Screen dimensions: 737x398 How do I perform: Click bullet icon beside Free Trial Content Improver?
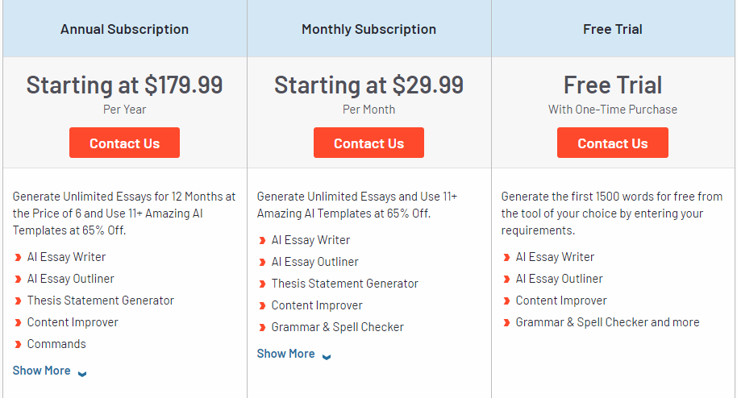pyautogui.click(x=507, y=301)
